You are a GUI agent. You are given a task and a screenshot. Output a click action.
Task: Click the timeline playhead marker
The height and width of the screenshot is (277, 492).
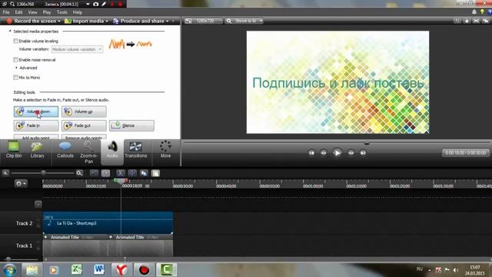click(121, 182)
